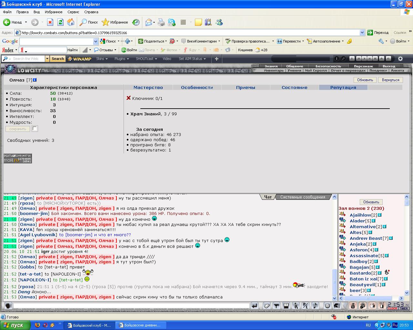413x330 pixels.
Task: Open info icon for Alader[5]
Action: [373, 221]
